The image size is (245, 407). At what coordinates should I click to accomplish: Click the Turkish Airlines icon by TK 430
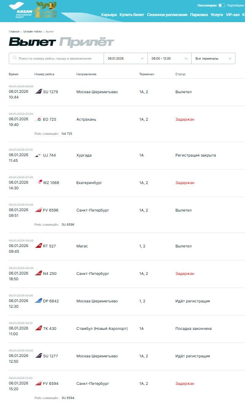(38, 328)
